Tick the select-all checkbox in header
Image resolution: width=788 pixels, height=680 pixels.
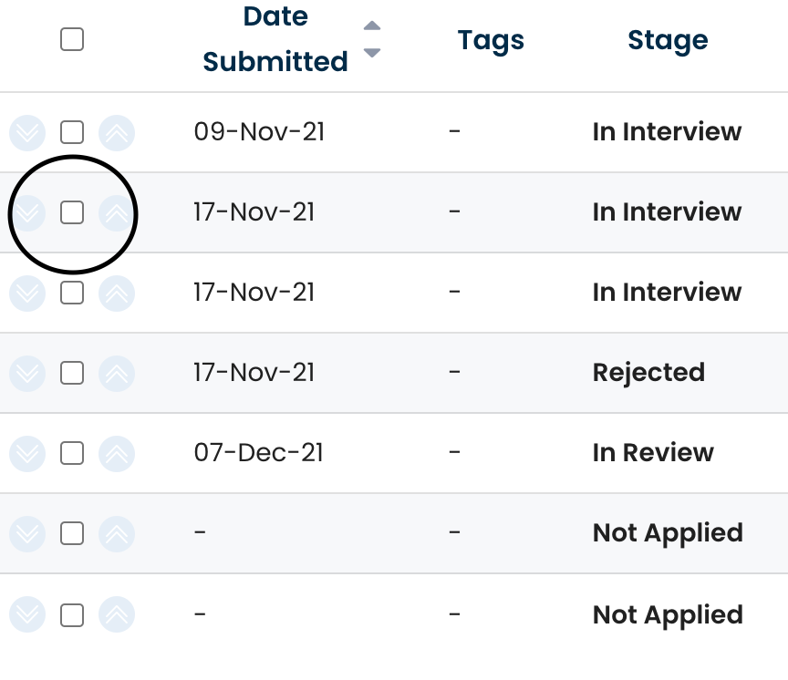[x=72, y=39]
